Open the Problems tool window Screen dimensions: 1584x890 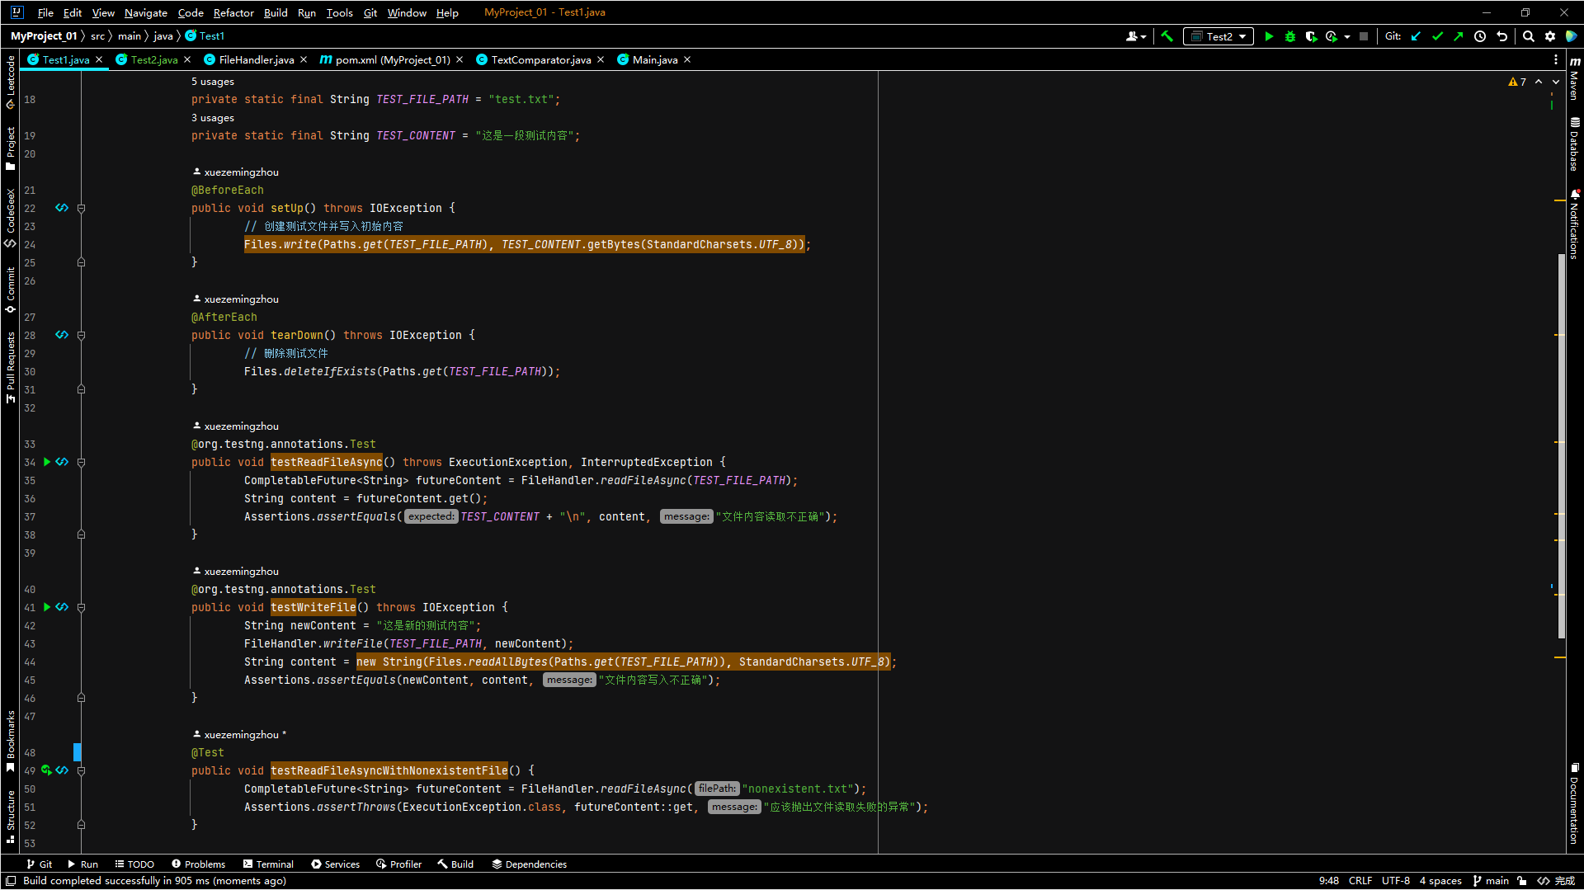coord(198,864)
